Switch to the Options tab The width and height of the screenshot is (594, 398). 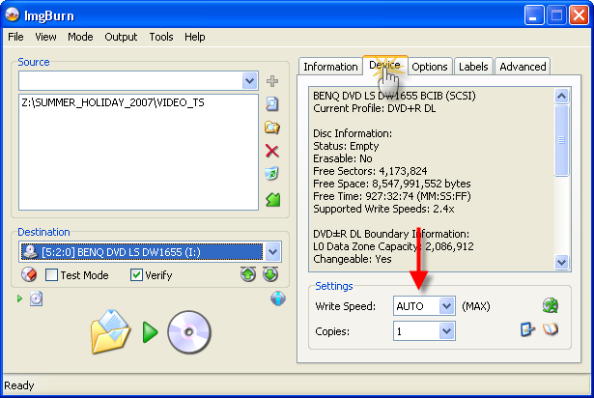[x=430, y=67]
